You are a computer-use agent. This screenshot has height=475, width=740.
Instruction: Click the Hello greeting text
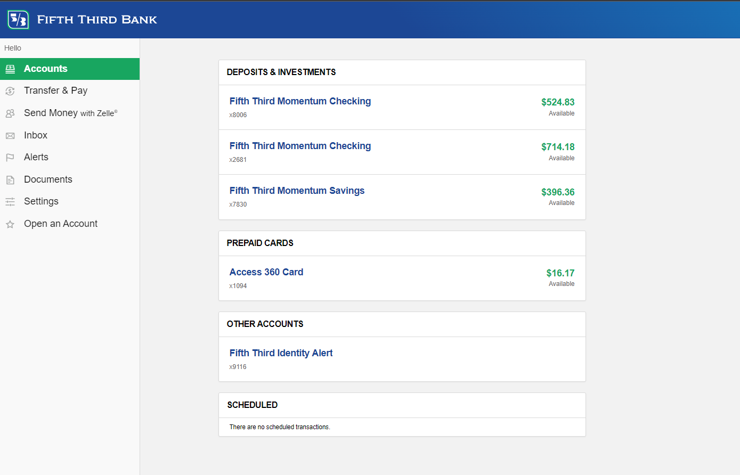point(13,48)
